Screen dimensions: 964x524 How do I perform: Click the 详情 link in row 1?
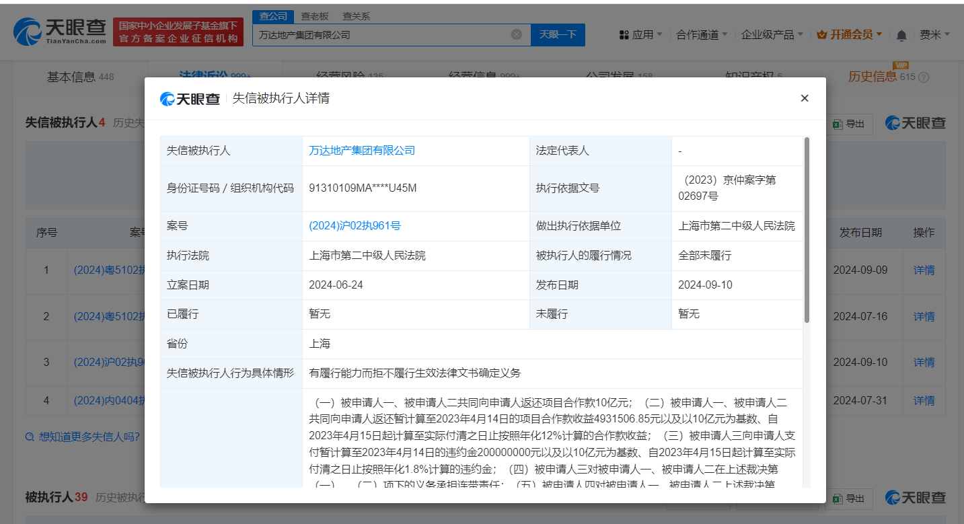tap(924, 270)
